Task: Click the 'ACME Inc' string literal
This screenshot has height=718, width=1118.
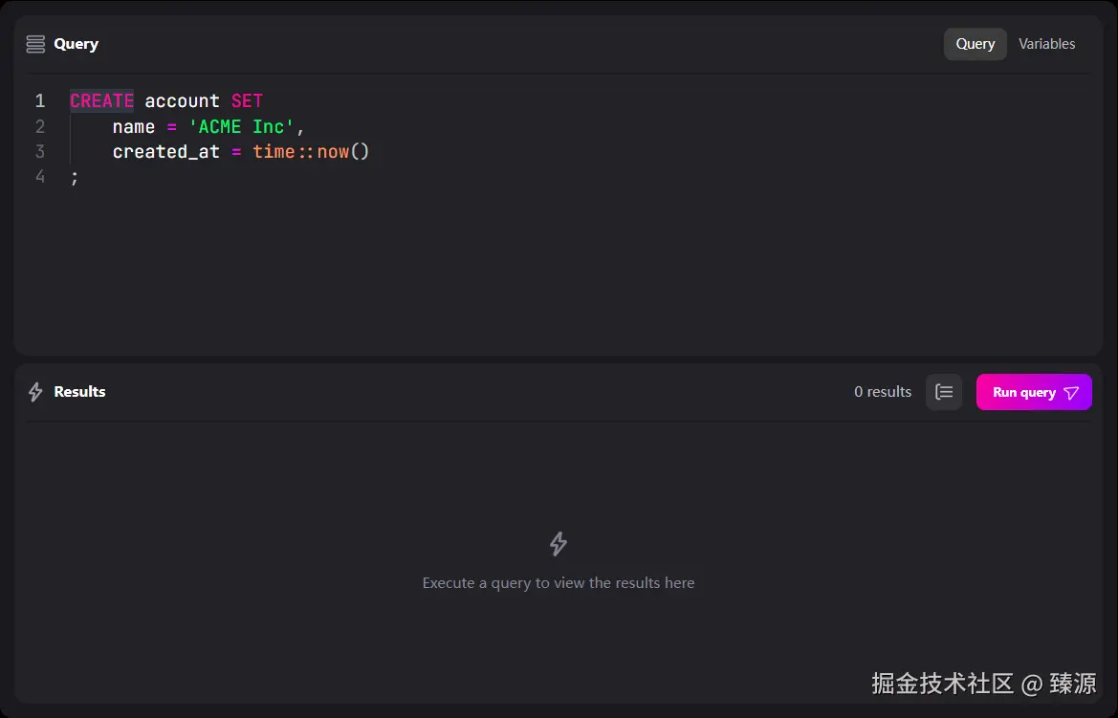Action: (248, 126)
